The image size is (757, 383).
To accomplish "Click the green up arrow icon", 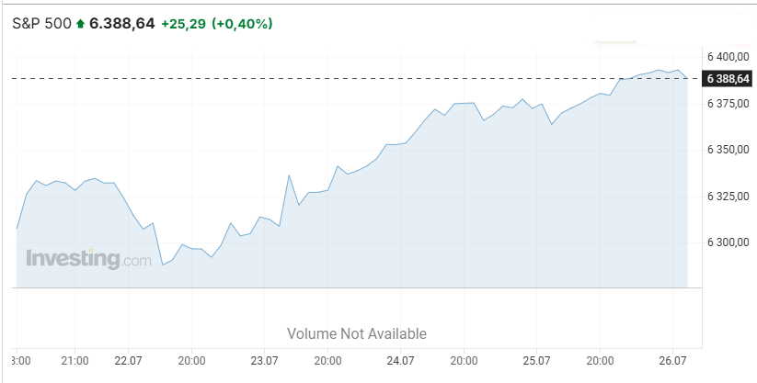I will (81, 23).
